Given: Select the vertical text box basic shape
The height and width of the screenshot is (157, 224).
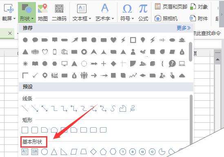Looking at the screenshot, I should pos(35,152).
